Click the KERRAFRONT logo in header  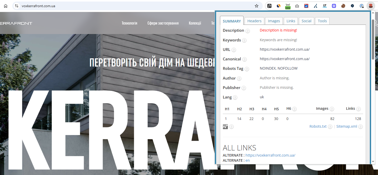pyautogui.click(x=16, y=23)
